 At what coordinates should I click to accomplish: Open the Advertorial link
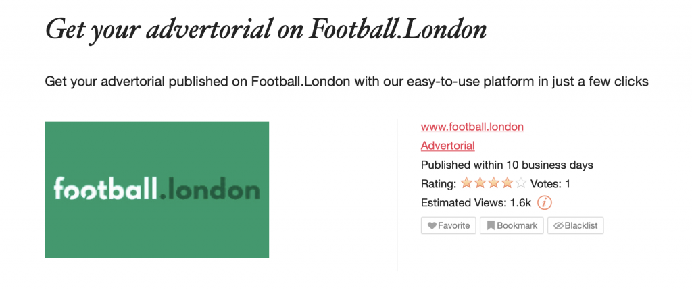coord(447,146)
